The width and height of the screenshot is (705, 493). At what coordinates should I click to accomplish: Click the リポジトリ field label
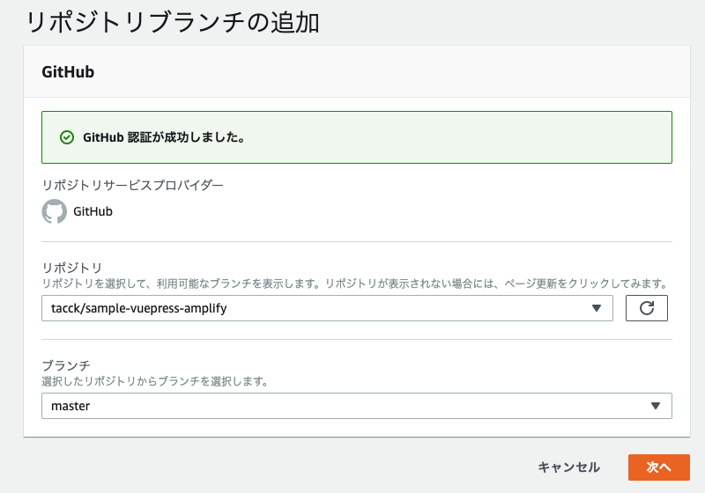(72, 268)
